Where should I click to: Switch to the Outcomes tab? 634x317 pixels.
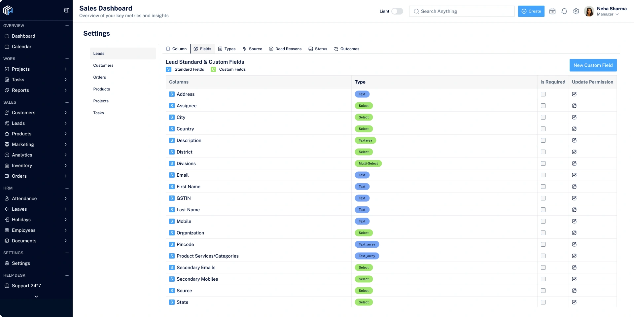point(347,49)
